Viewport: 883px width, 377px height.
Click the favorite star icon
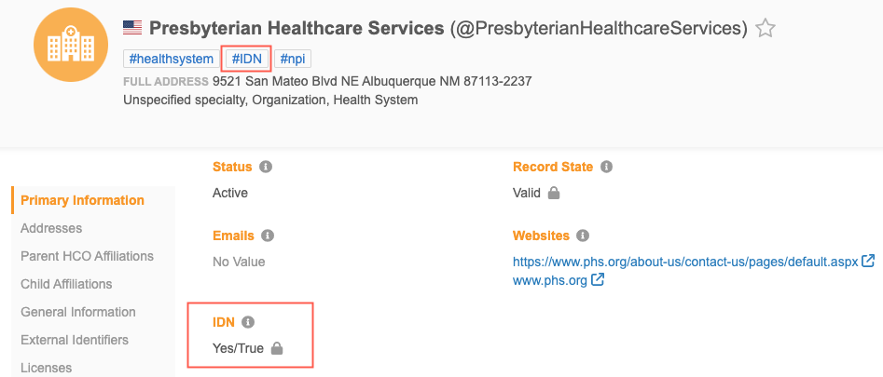pyautogui.click(x=766, y=29)
